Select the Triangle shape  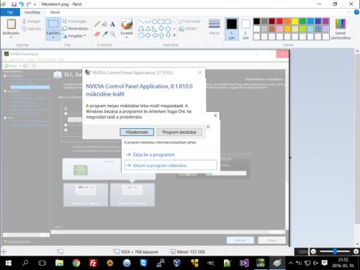(148, 29)
